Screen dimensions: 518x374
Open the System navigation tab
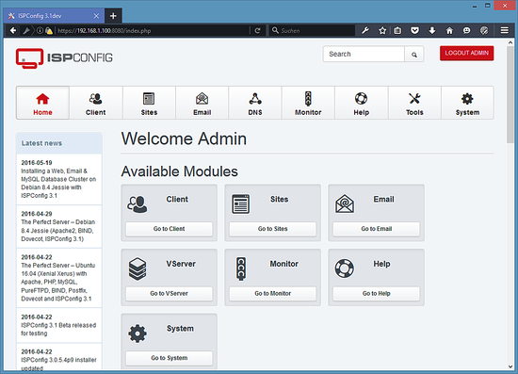pyautogui.click(x=467, y=103)
